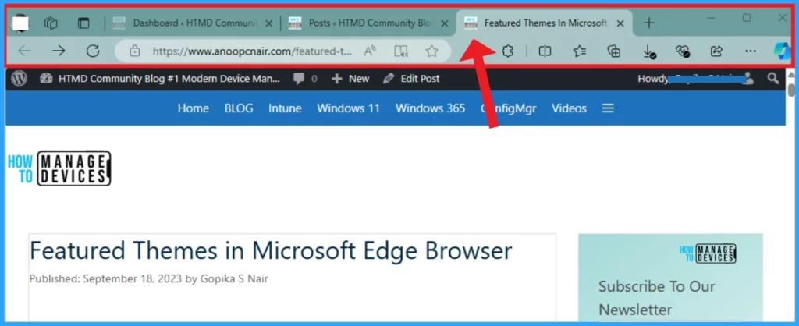Click the anoopcnair.com address bar URL
This screenshot has height=326, width=799.
[252, 51]
